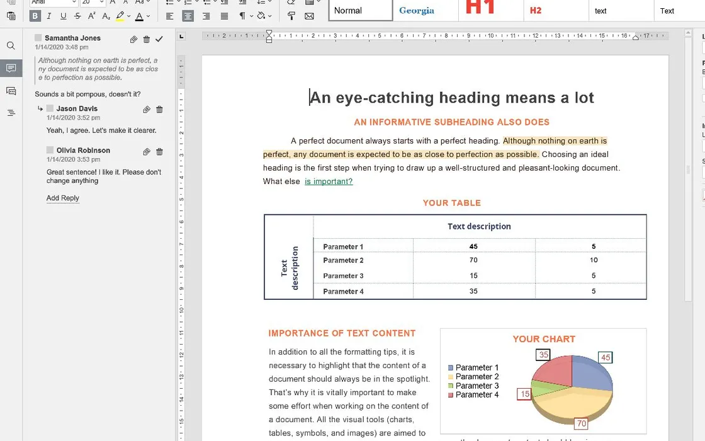
Task: Open the Comments panel in left sidebar
Action: pyautogui.click(x=11, y=68)
